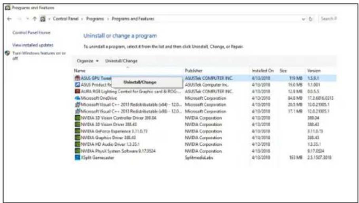Click the Programs and Features breadcrumb
The height and width of the screenshot is (203, 359).
point(133,19)
